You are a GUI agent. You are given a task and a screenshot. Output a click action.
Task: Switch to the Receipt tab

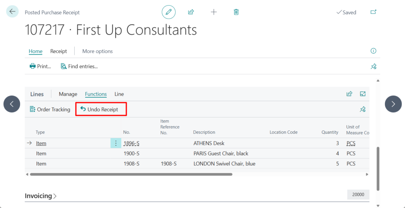click(59, 51)
